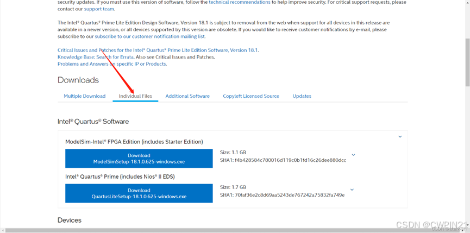
Task: Expand details chevron next to ModelSim SHA1
Action: 353,155
